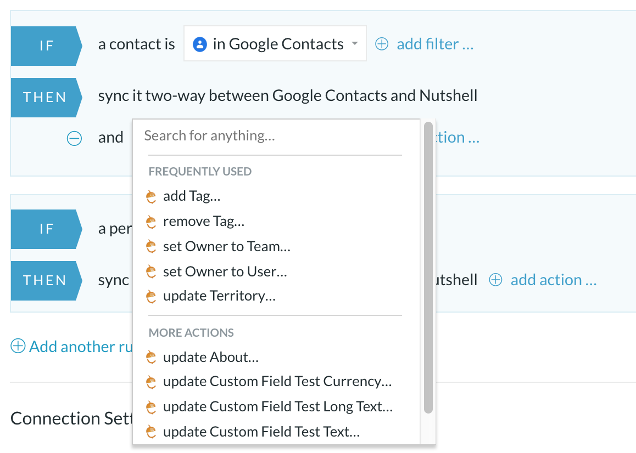The width and height of the screenshot is (636, 453).
Task: Focus the 'Search for anything...' field
Action: pyautogui.click(x=276, y=136)
